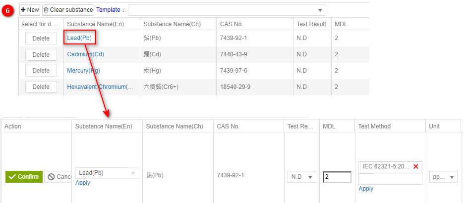Click the Clear substance trash button
The height and width of the screenshot is (203, 466).
pyautogui.click(x=68, y=10)
